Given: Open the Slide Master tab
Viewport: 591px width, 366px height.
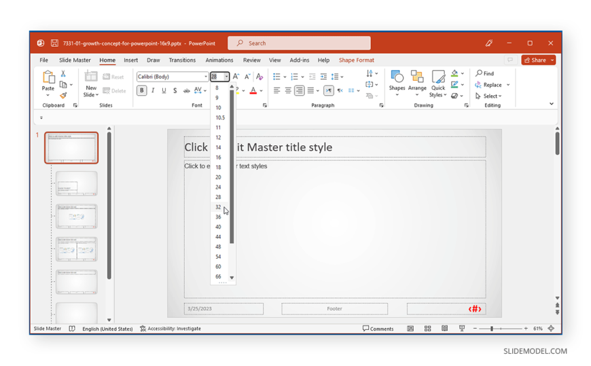Looking at the screenshot, I should pyautogui.click(x=75, y=60).
